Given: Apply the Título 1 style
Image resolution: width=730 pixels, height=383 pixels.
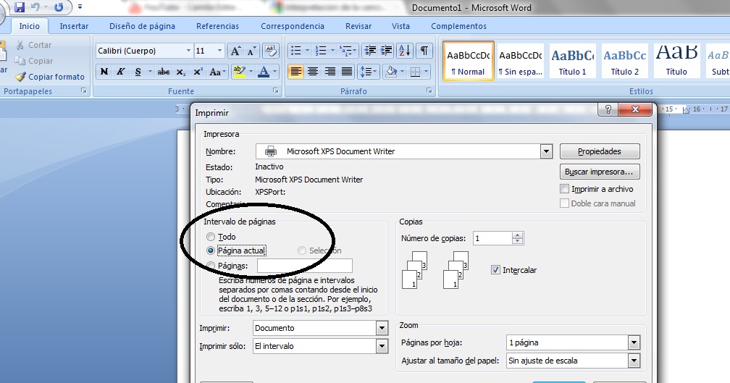Looking at the screenshot, I should coord(572,61).
